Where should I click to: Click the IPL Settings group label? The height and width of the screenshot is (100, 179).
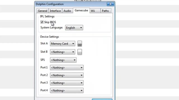(x=47, y=16)
